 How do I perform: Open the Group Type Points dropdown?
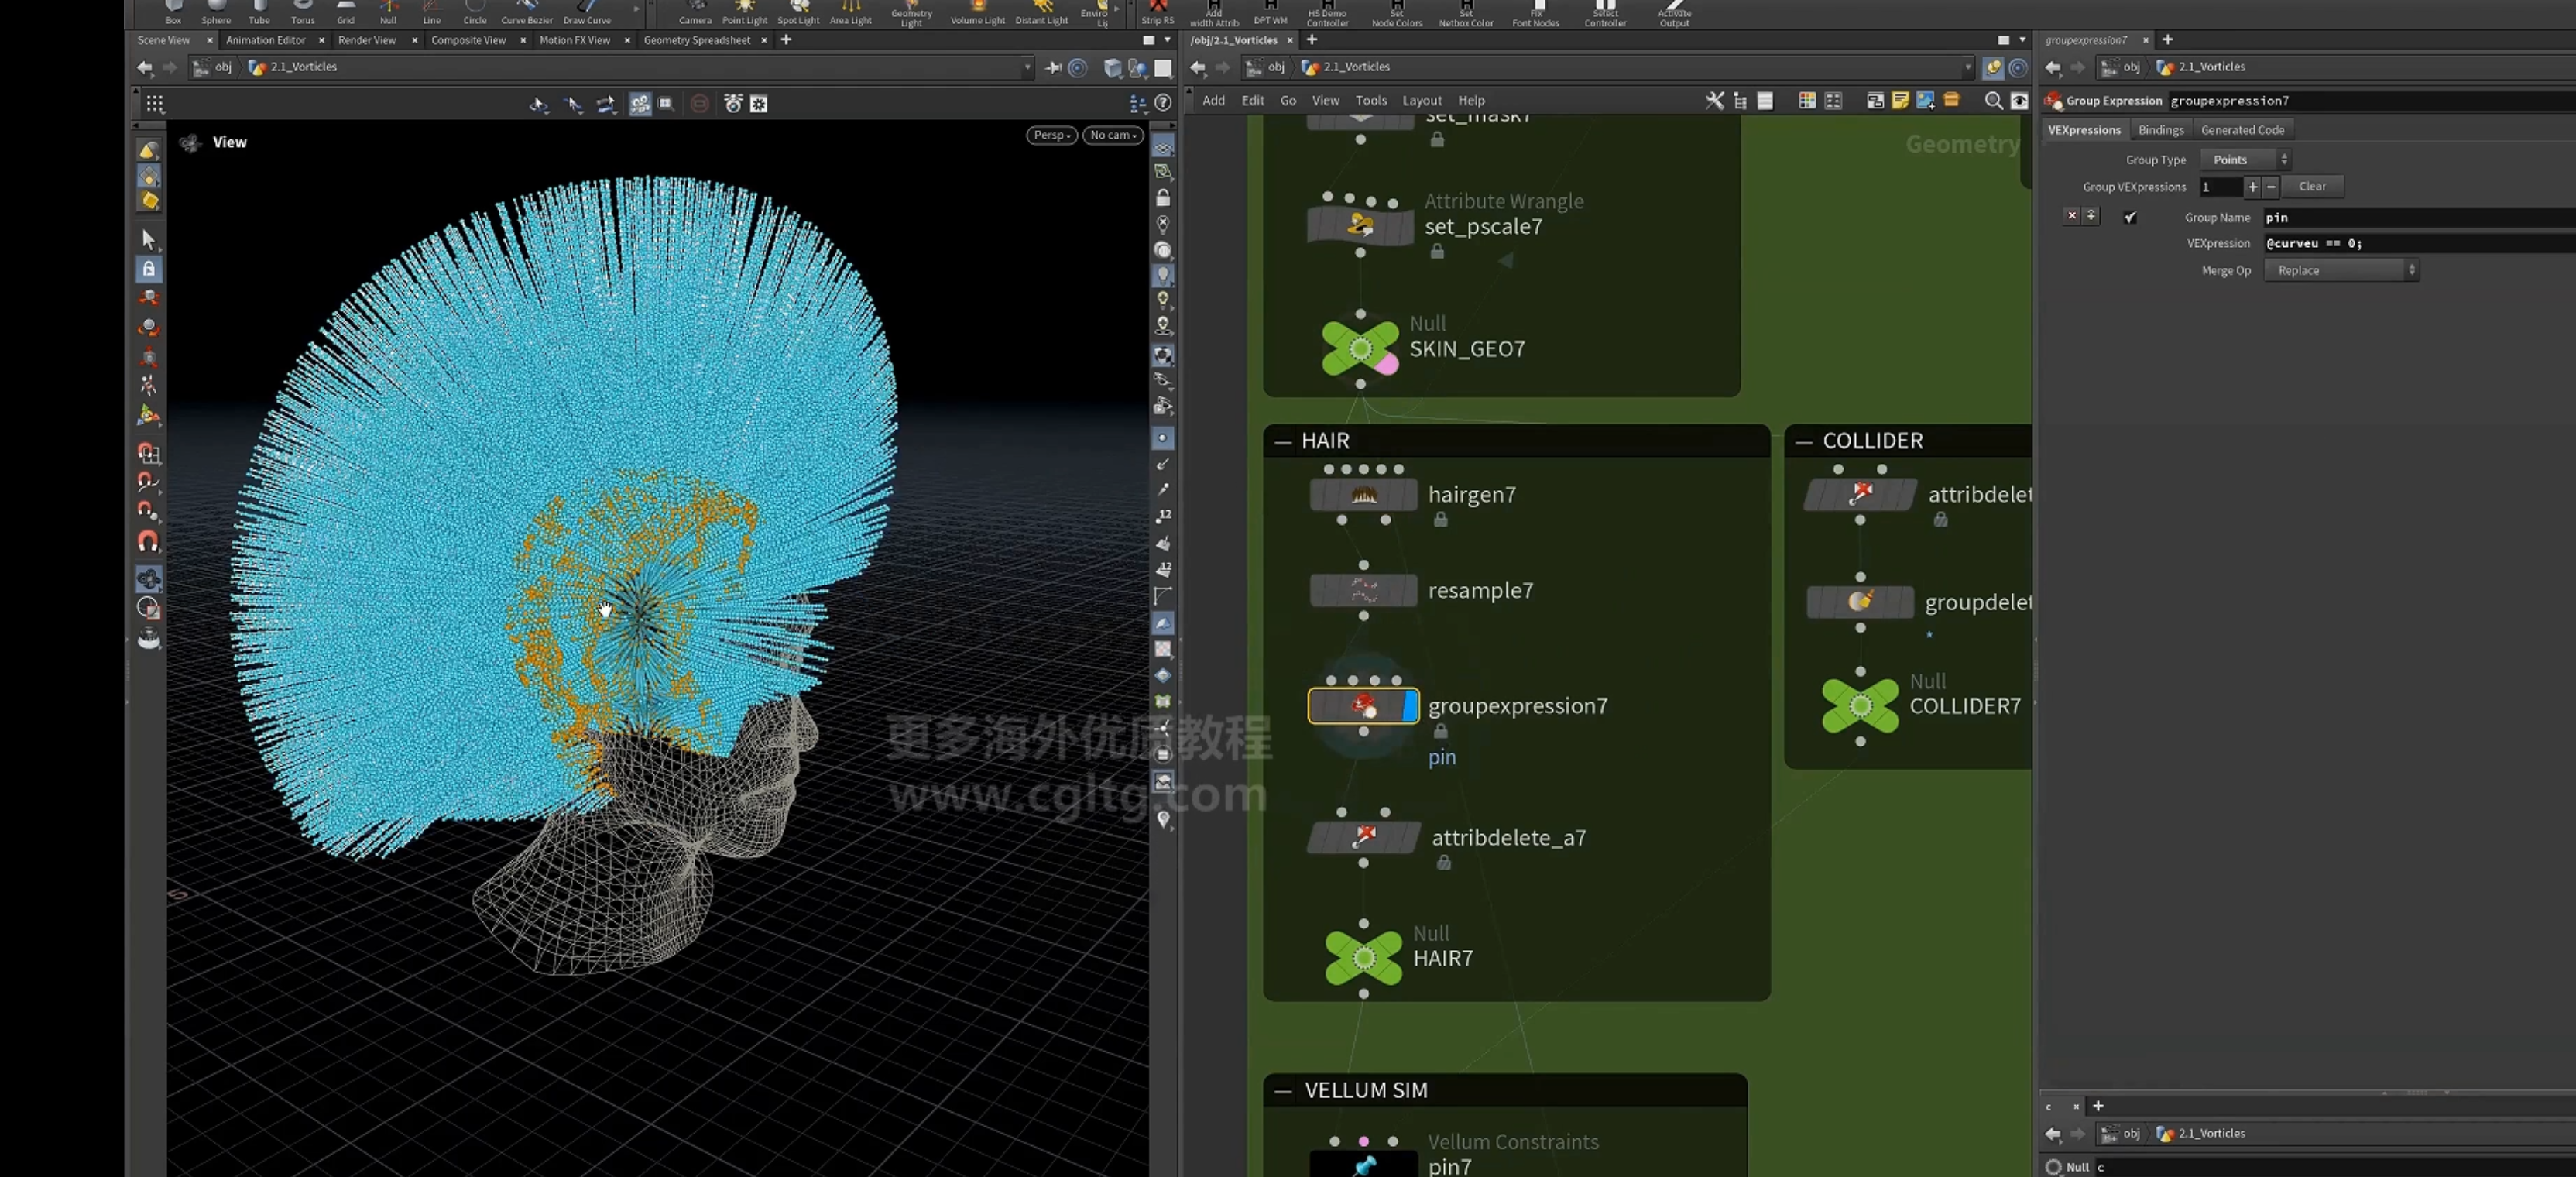(2245, 160)
